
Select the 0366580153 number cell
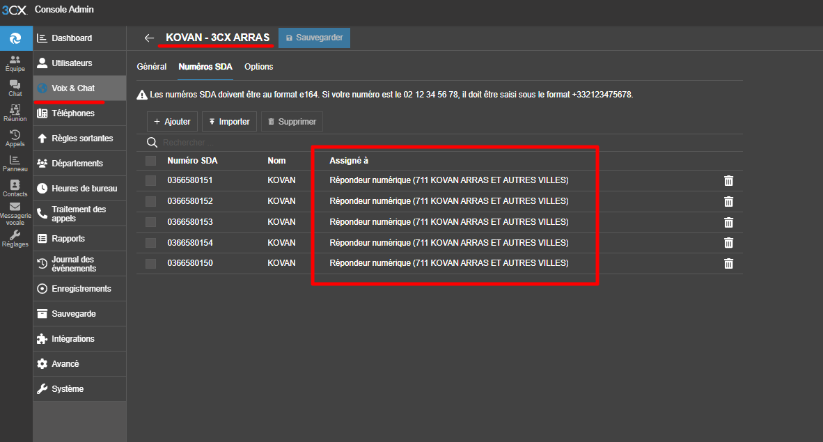pyautogui.click(x=190, y=222)
